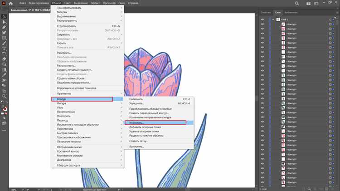
Task: Choose the Curvature tool
Action: click(x=4, y=33)
